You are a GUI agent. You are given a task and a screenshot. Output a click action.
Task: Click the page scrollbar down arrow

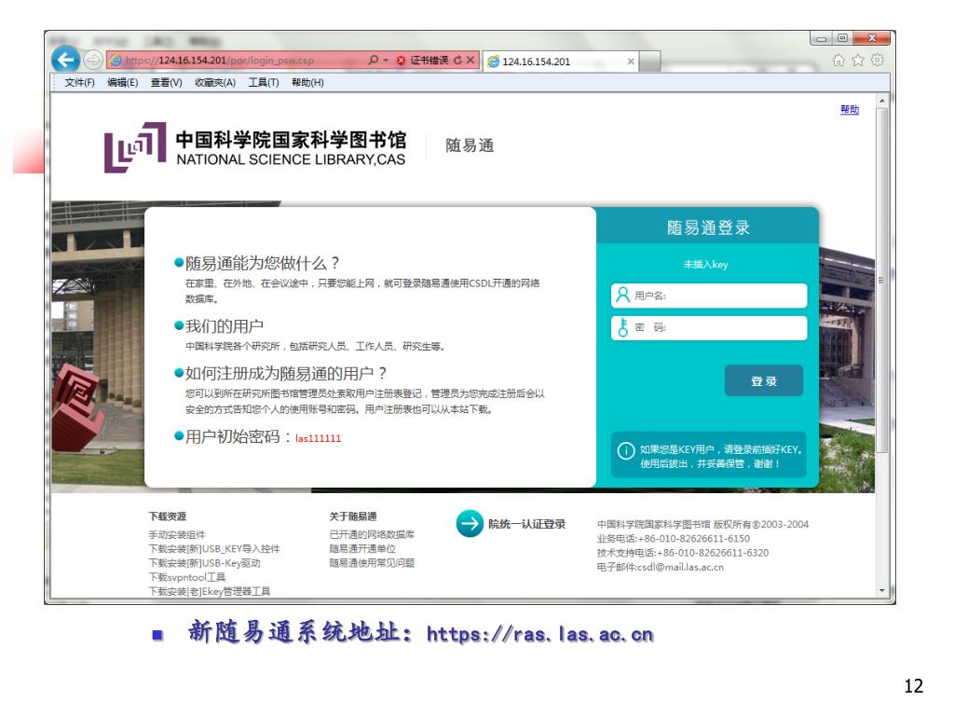[881, 591]
